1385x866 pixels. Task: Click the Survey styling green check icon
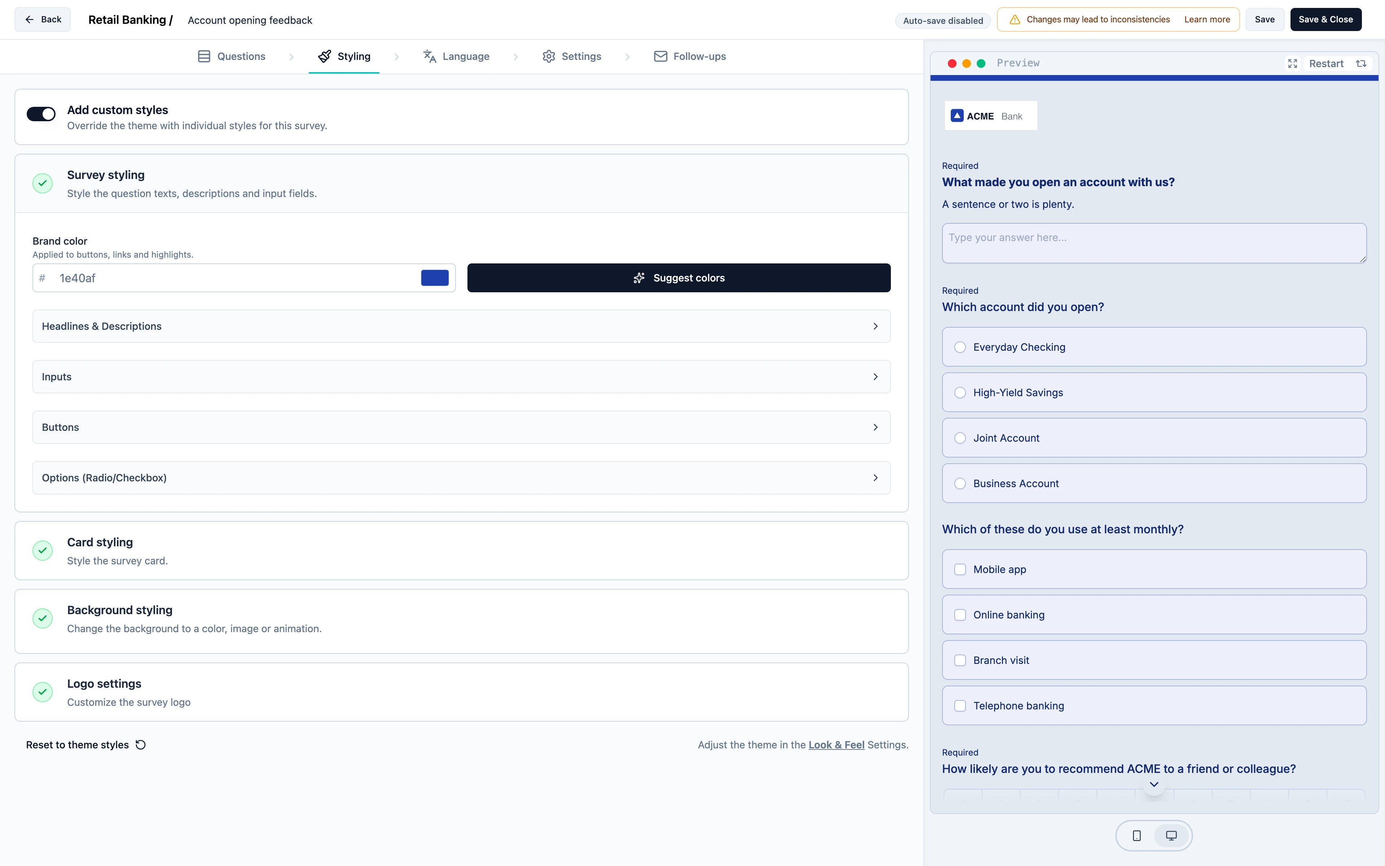[x=42, y=183]
